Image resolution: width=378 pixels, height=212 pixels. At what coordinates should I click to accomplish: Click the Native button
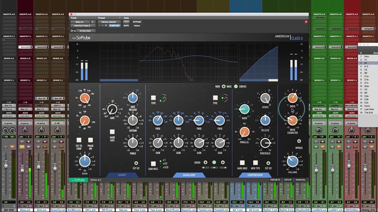(137, 26)
